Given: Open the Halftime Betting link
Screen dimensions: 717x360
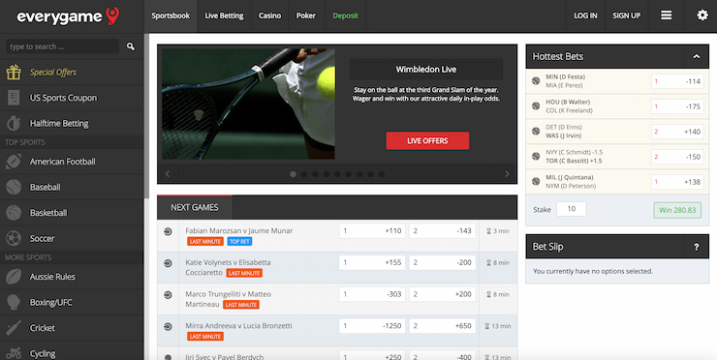Looking at the screenshot, I should (x=59, y=123).
